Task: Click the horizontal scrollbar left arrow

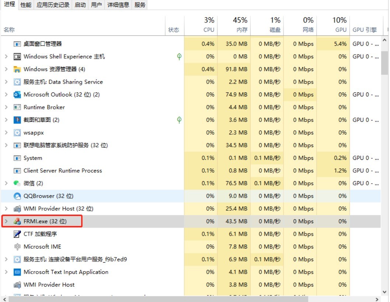Action: [4, 299]
